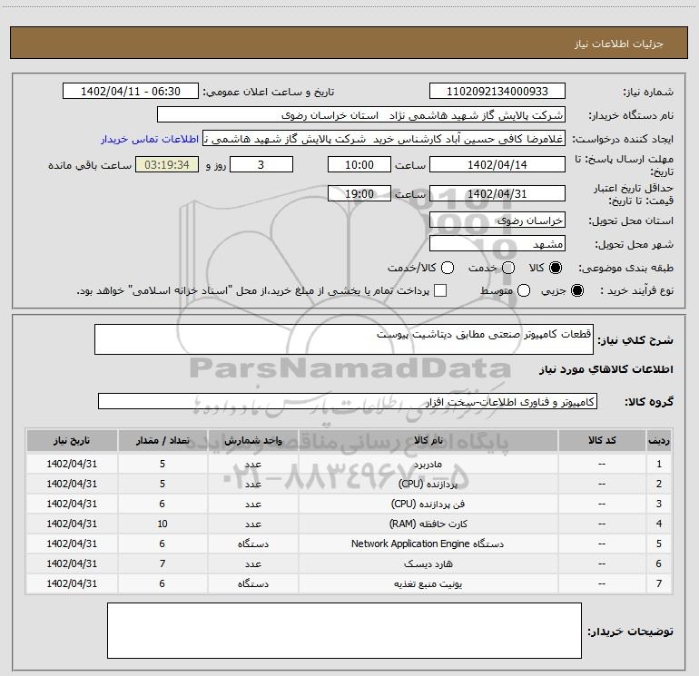Click the کد کالا column header

pos(602,441)
